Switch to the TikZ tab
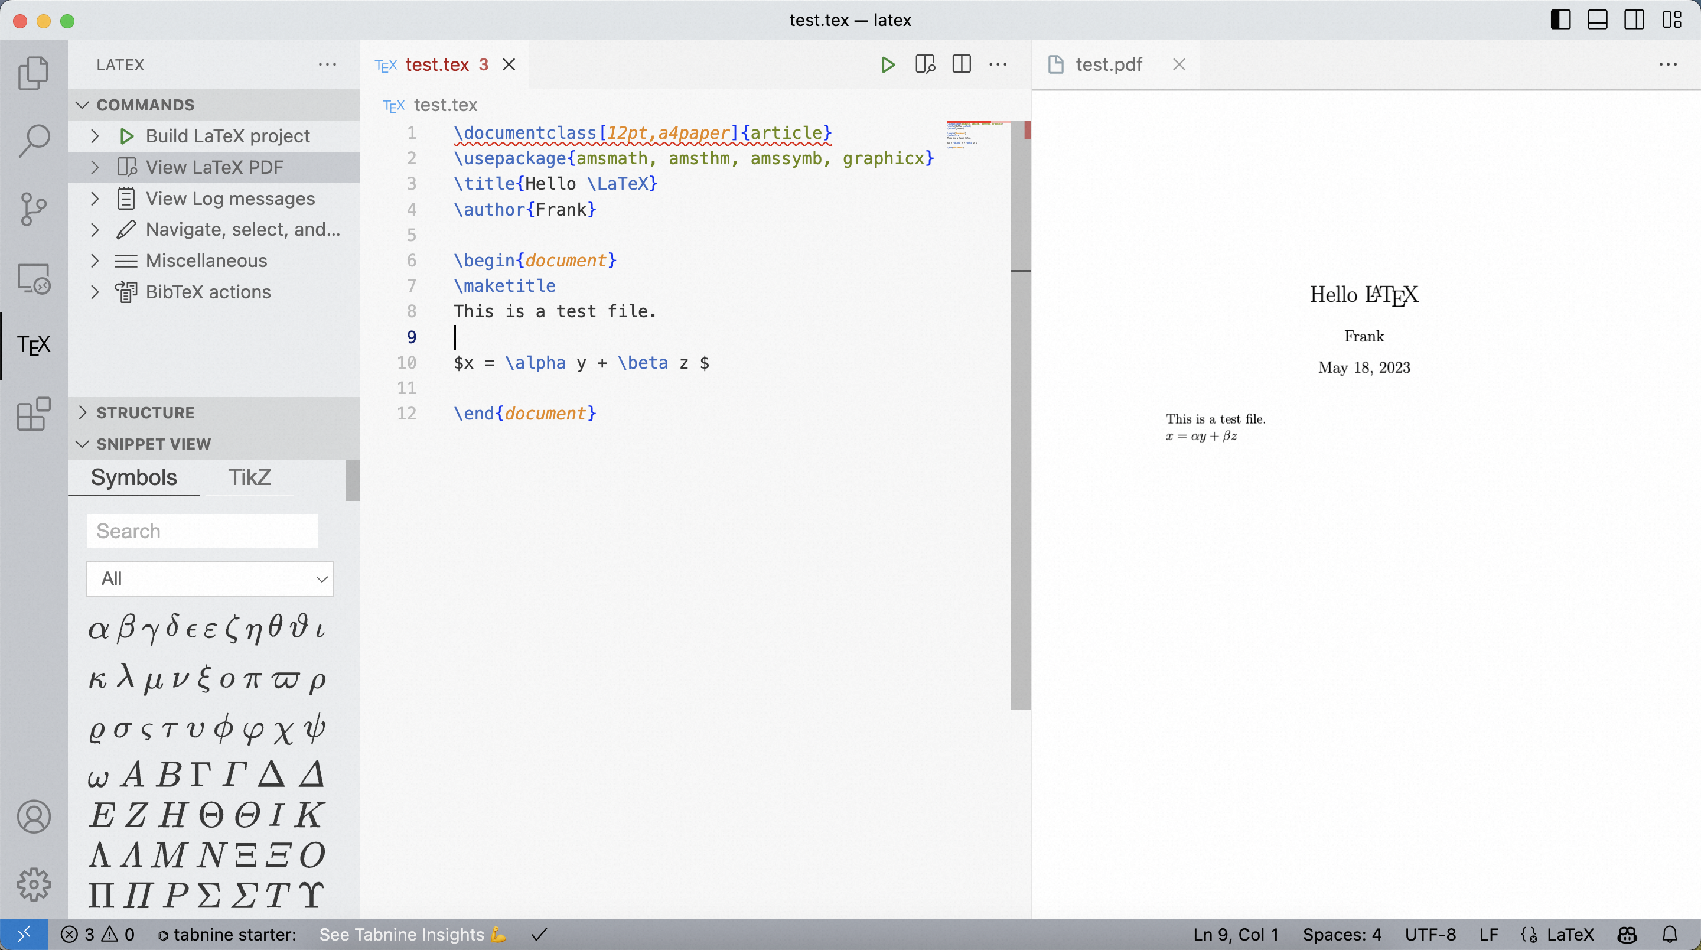 (x=250, y=477)
